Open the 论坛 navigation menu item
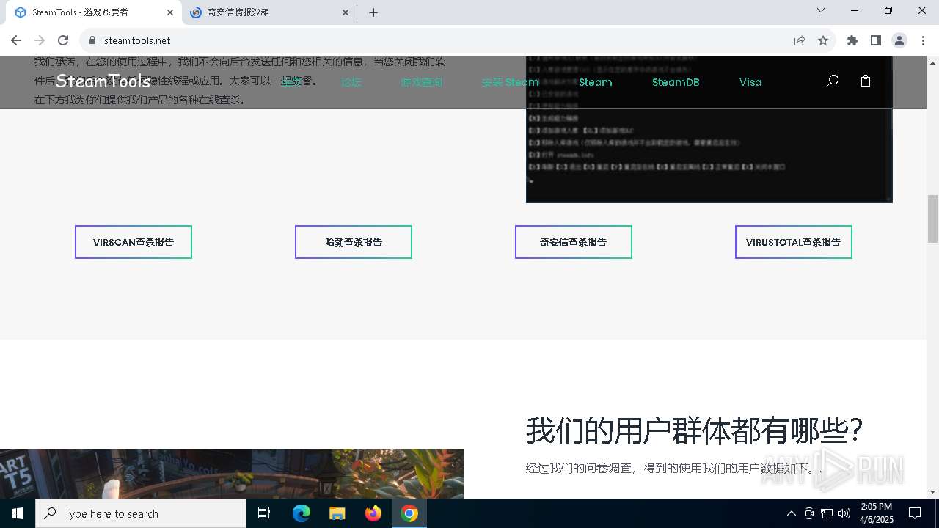 pyautogui.click(x=351, y=82)
